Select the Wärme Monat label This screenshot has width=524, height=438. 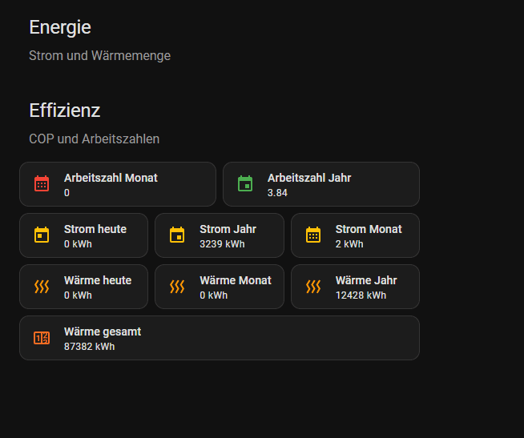click(236, 280)
